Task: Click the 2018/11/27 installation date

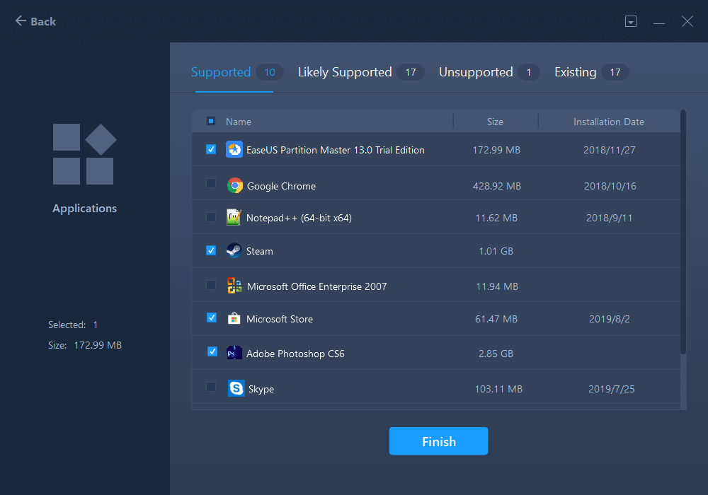Action: click(609, 150)
